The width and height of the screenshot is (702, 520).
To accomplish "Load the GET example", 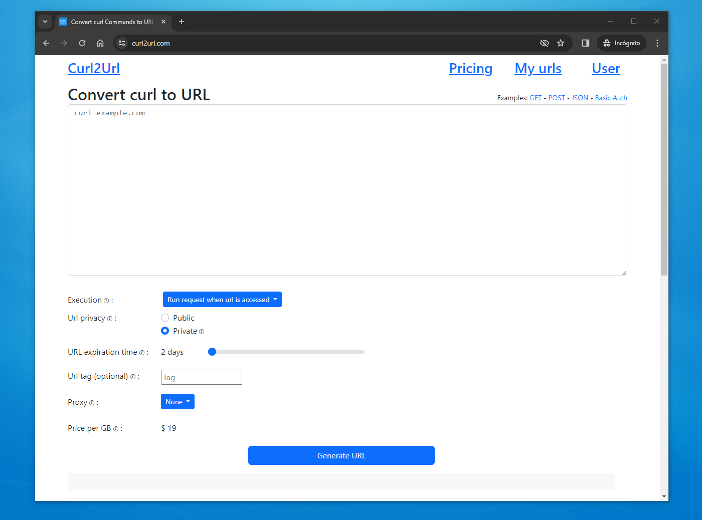I will 536,98.
